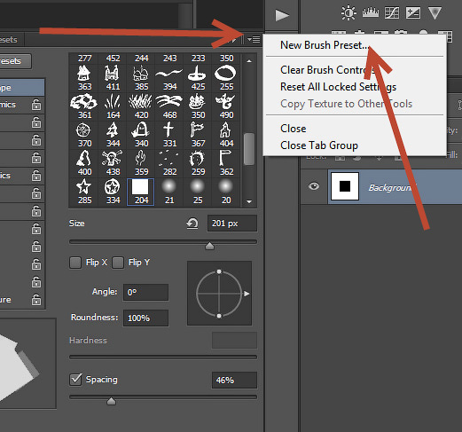Image resolution: width=462 pixels, height=432 pixels.
Task: Pick the cross-shaped brush 331
Action: [x=169, y=134]
